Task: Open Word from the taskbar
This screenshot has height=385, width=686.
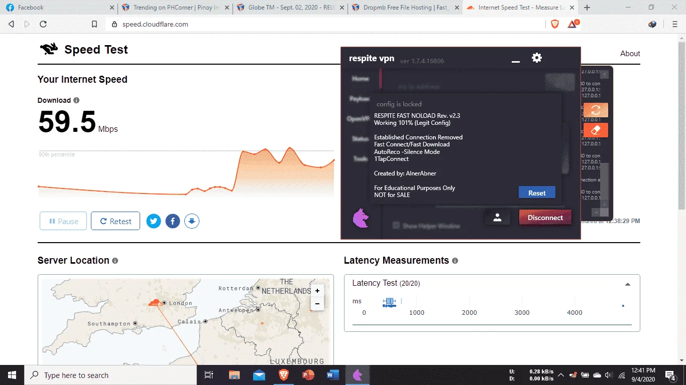Action: pyautogui.click(x=333, y=375)
